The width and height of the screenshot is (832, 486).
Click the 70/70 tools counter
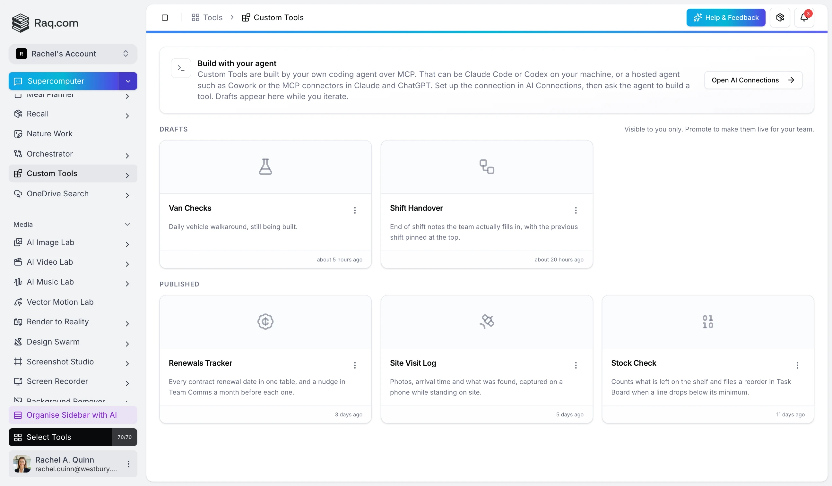tap(125, 437)
